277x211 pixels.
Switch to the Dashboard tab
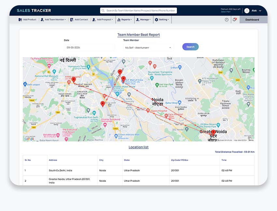253,19
